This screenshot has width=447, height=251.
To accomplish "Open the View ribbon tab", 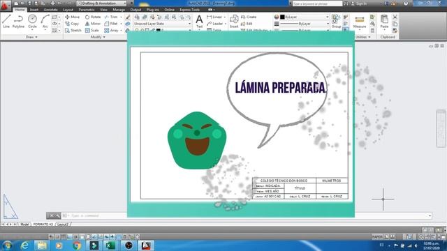I will tap(103, 10).
